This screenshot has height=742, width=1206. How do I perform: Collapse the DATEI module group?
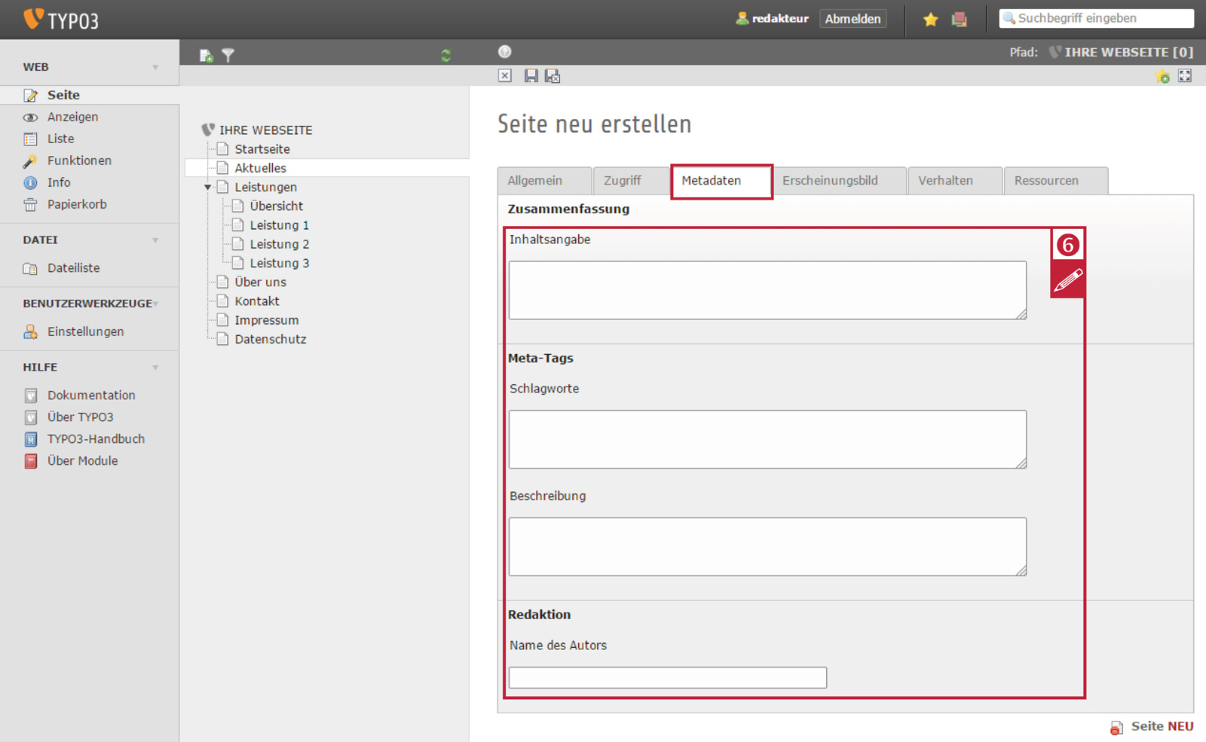tap(155, 240)
